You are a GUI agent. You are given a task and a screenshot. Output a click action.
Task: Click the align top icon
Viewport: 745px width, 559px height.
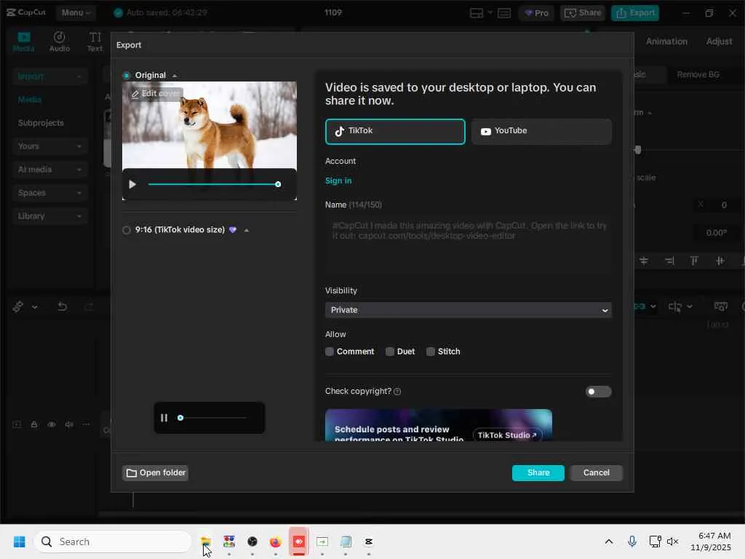click(x=694, y=261)
